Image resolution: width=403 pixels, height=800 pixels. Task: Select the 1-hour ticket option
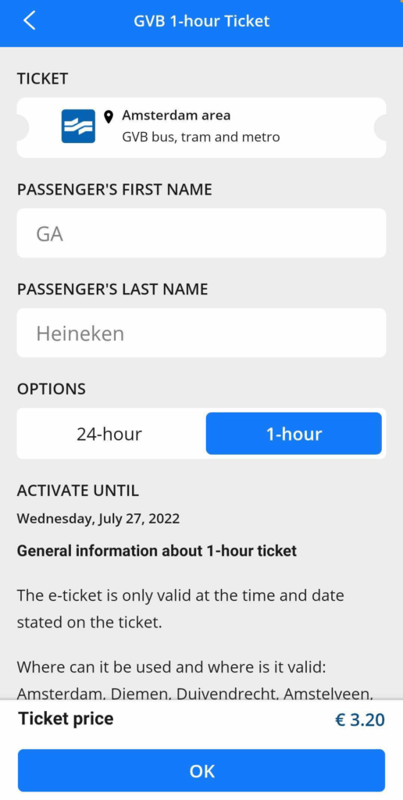294,434
